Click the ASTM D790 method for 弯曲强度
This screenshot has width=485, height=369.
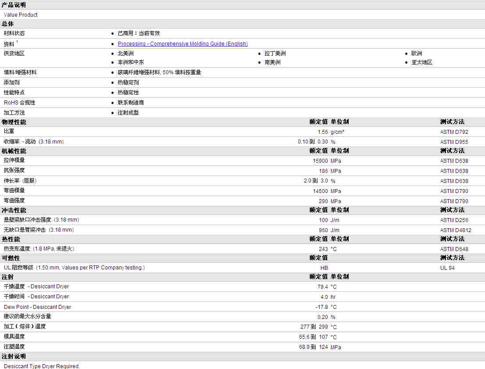click(454, 201)
